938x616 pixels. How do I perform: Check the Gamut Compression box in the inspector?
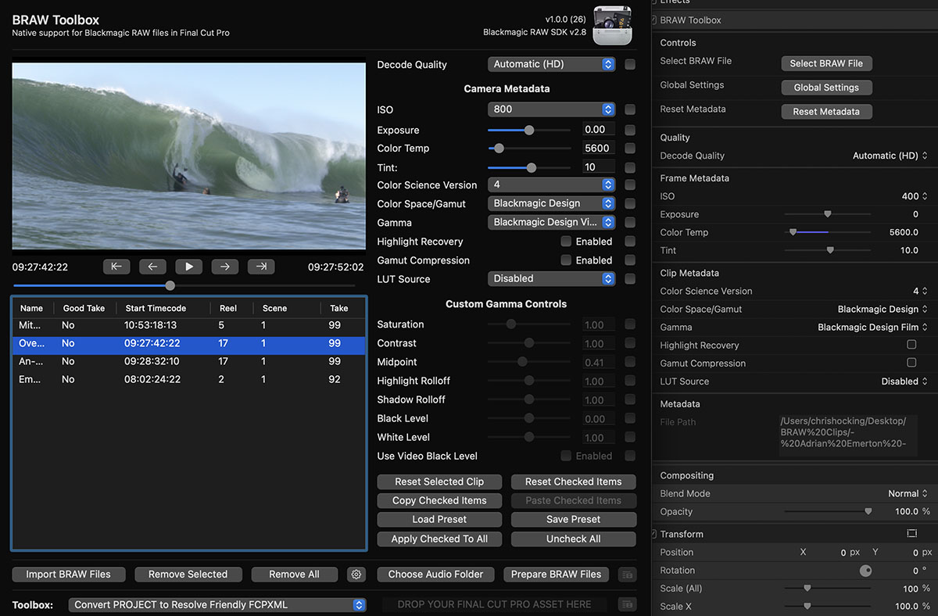pos(912,363)
